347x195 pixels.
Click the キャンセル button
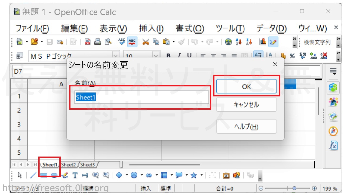(x=246, y=105)
